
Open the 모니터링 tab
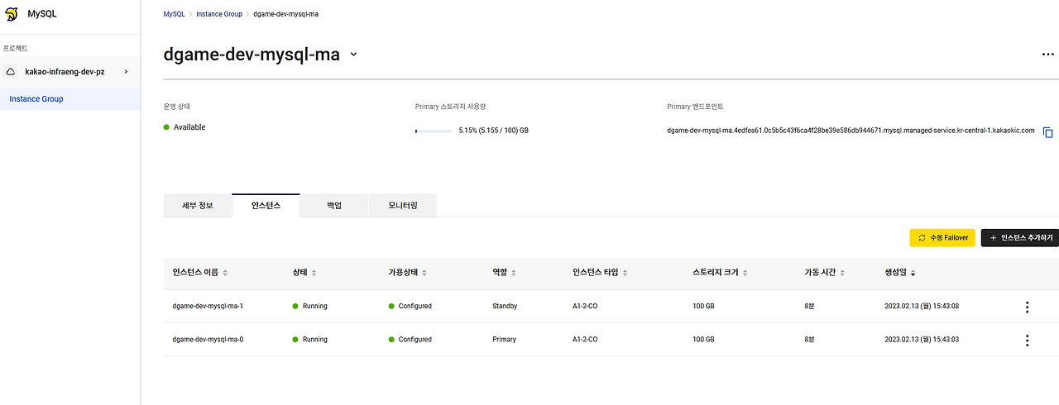click(x=402, y=205)
